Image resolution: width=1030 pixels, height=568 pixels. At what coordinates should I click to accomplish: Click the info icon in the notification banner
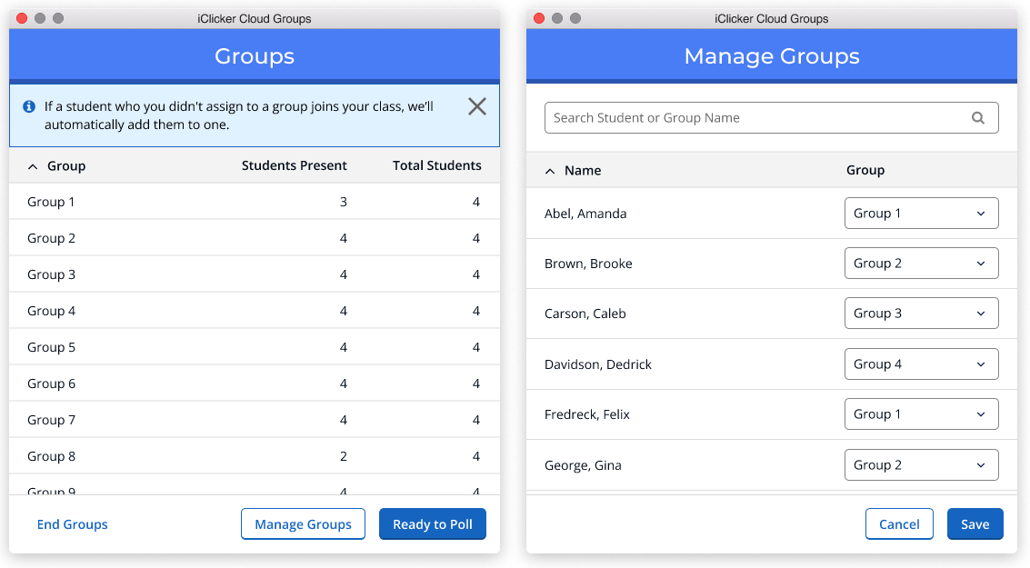pos(28,107)
